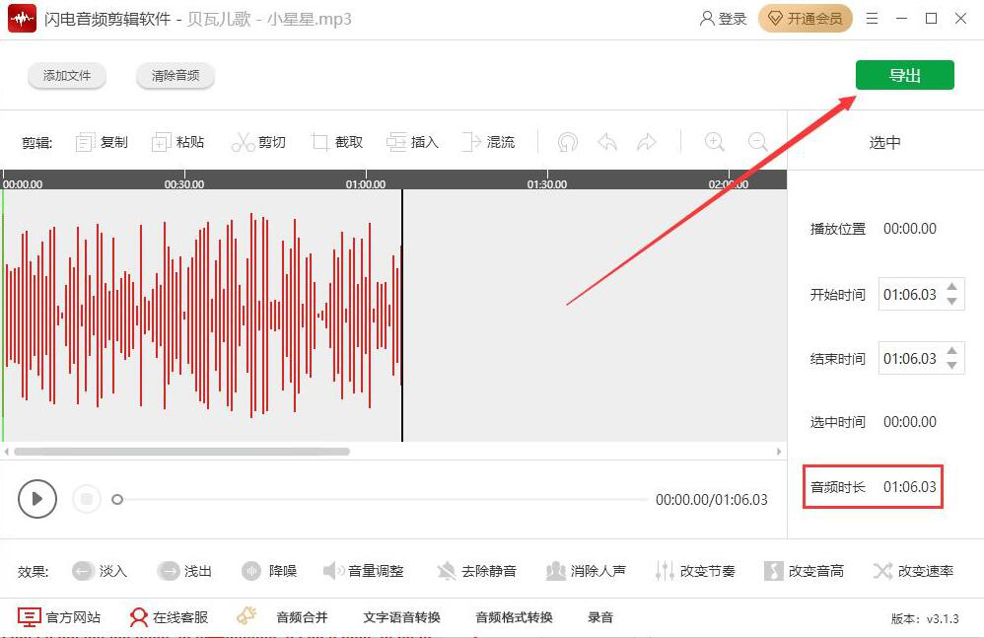Apply 去除静音 remove silence effect
The width and height of the screenshot is (984, 638).
(477, 571)
